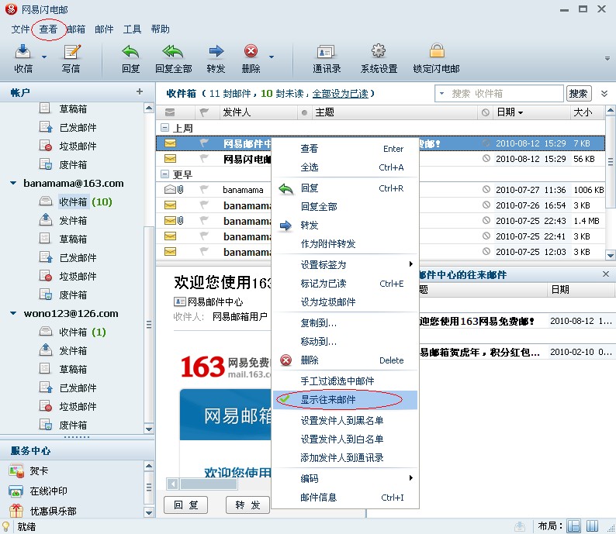The width and height of the screenshot is (616, 534).
Task: Switch to horizontal split layout icon
Action: [574, 525]
